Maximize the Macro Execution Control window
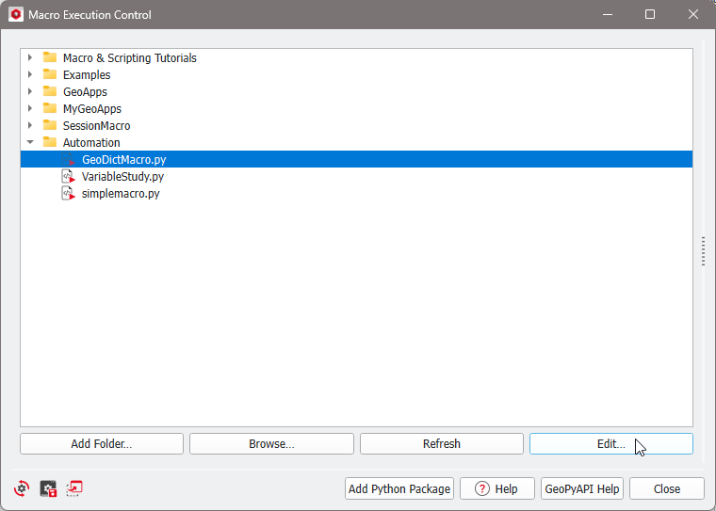The image size is (716, 511). [x=650, y=15]
